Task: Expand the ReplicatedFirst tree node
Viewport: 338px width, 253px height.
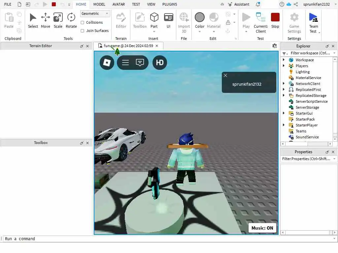Action: (284, 89)
